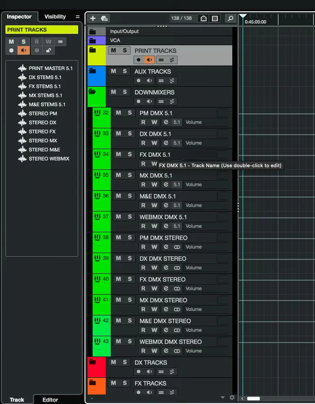This screenshot has width=315, height=404.
Task: Click the horizontal scrollbar thumb below timeline
Action: (x=254, y=398)
